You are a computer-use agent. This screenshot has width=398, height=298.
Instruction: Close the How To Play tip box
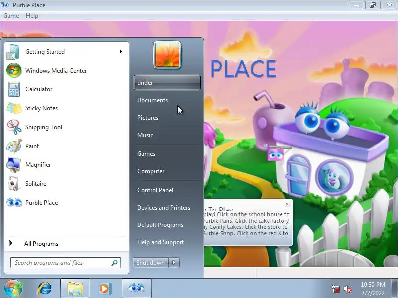pyautogui.click(x=287, y=204)
